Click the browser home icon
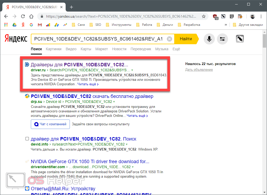Screen dimensions: 267x195 coord(31,16)
